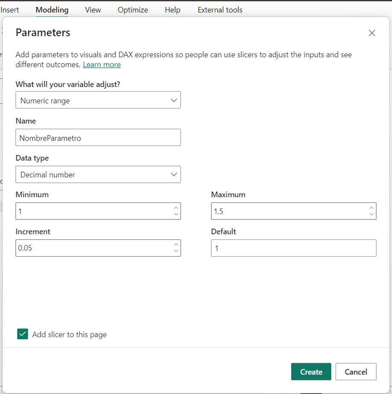Click inside the Maximum field showing 1.5
Image resolution: width=392 pixels, height=394 pixels.
[288, 211]
